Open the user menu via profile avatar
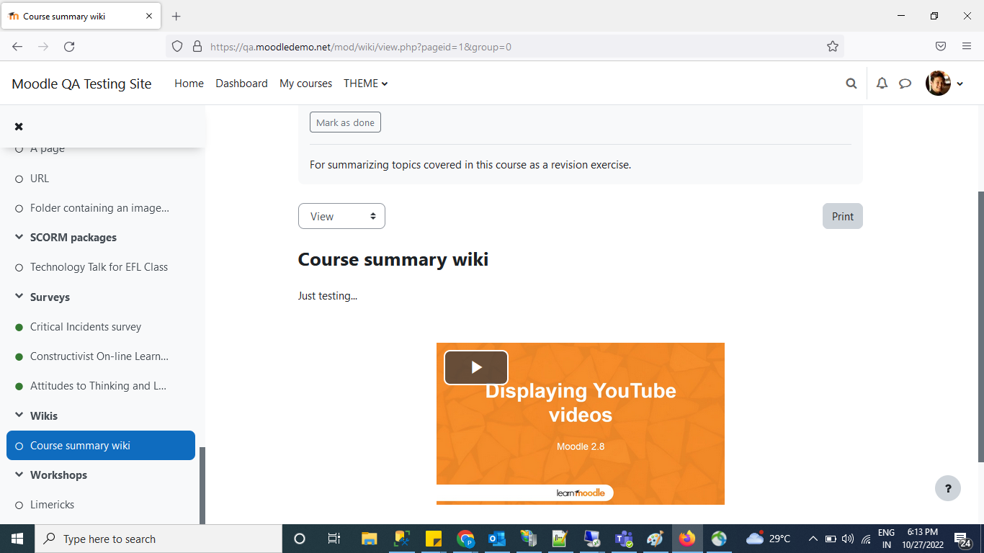 tap(938, 84)
